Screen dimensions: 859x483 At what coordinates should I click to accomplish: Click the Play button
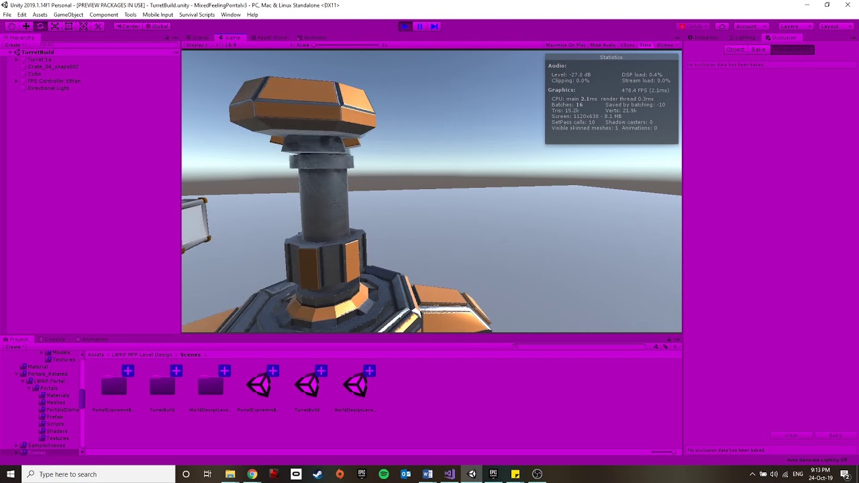pyautogui.click(x=405, y=26)
